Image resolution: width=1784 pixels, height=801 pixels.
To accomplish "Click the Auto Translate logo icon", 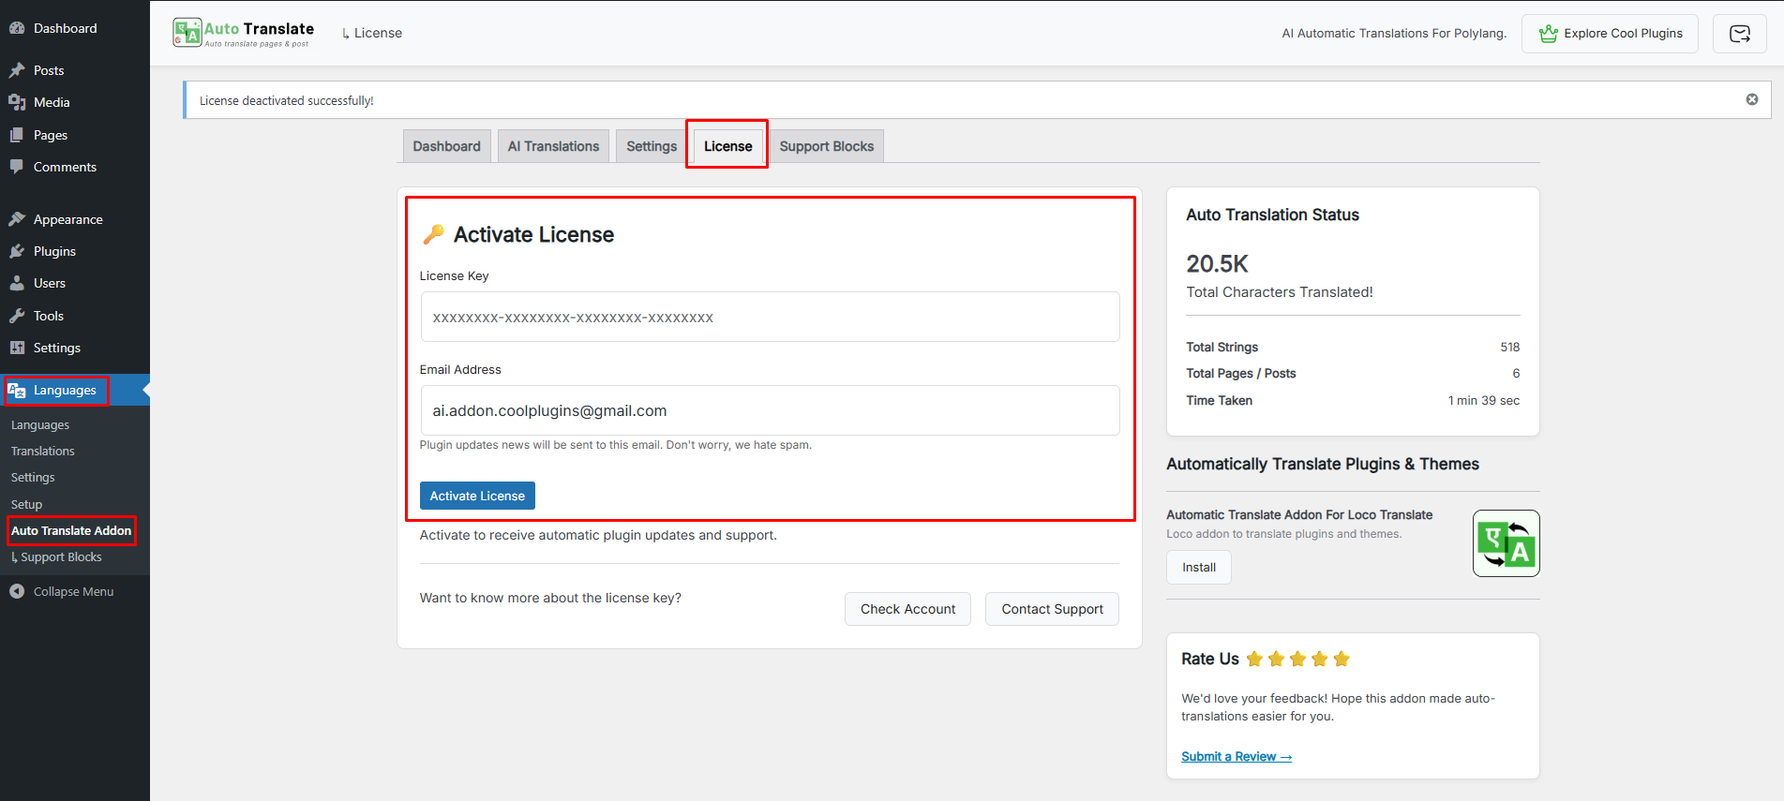I will click(187, 33).
